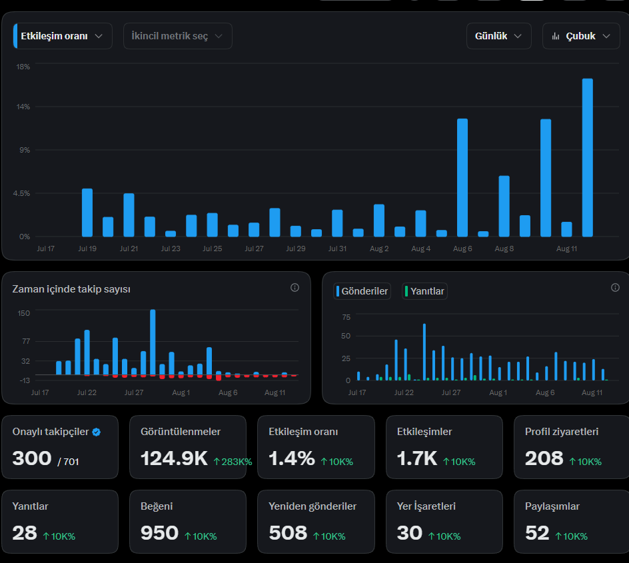This screenshot has width=629, height=563.
Task: Click bar chart icon in Çubuk selector
Action: pyautogui.click(x=556, y=36)
